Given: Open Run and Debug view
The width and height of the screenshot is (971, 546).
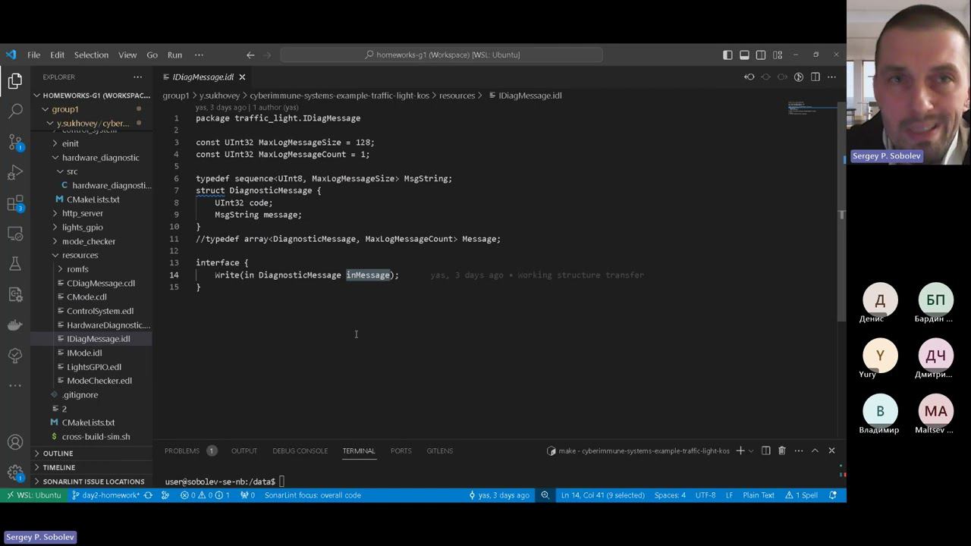Looking at the screenshot, I should [15, 173].
